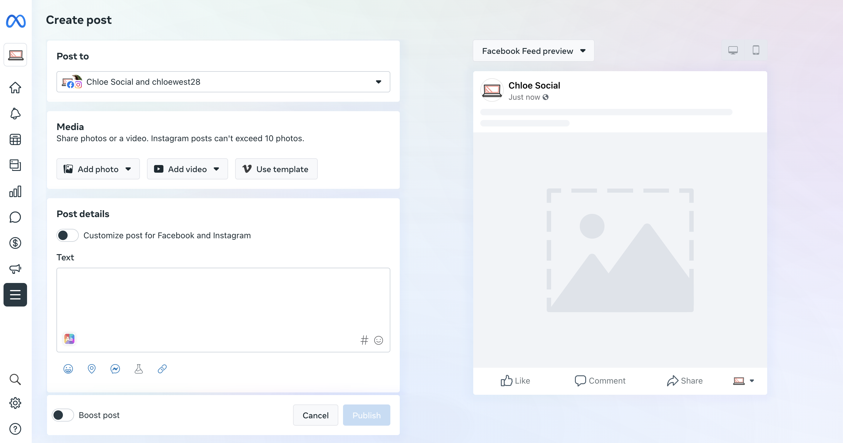843x443 pixels.
Task: Click the hashtag icon in text box
Action: [x=364, y=340]
